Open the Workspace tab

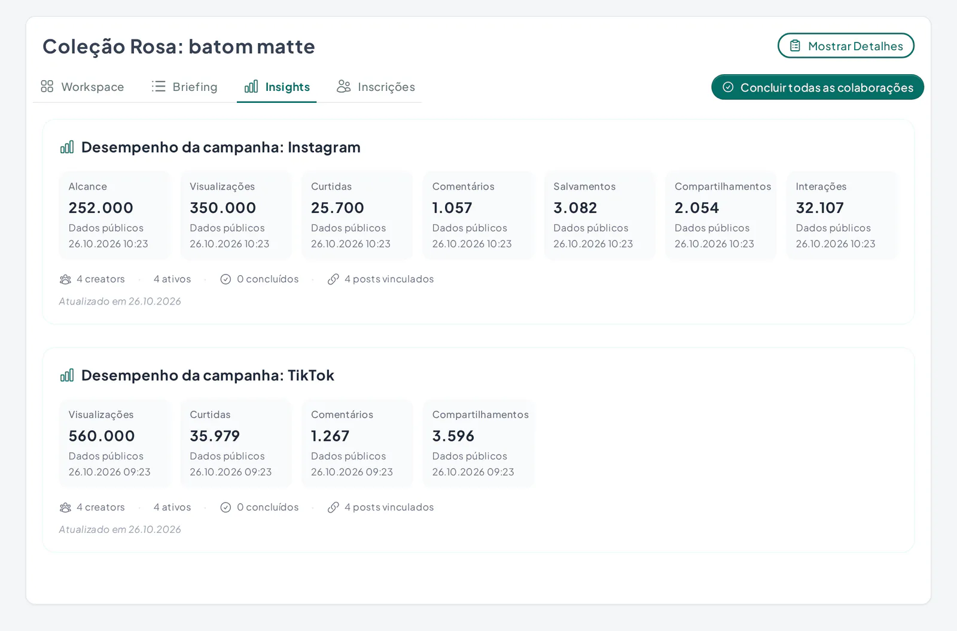(83, 87)
